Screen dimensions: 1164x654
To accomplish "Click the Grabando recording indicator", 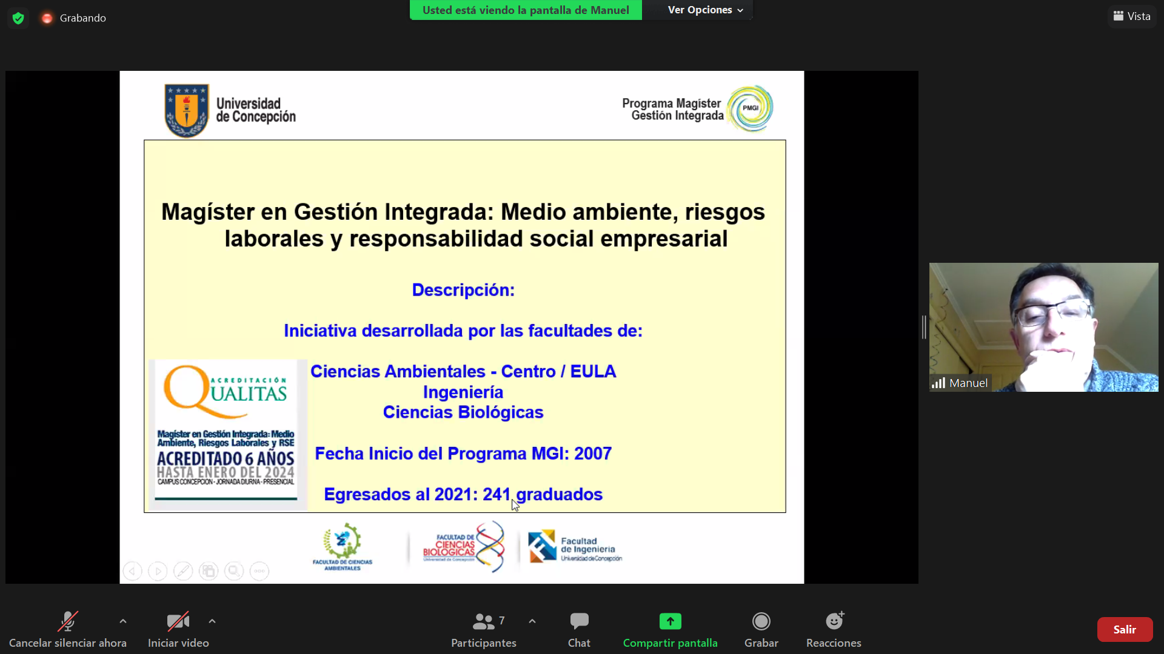I will point(73,18).
